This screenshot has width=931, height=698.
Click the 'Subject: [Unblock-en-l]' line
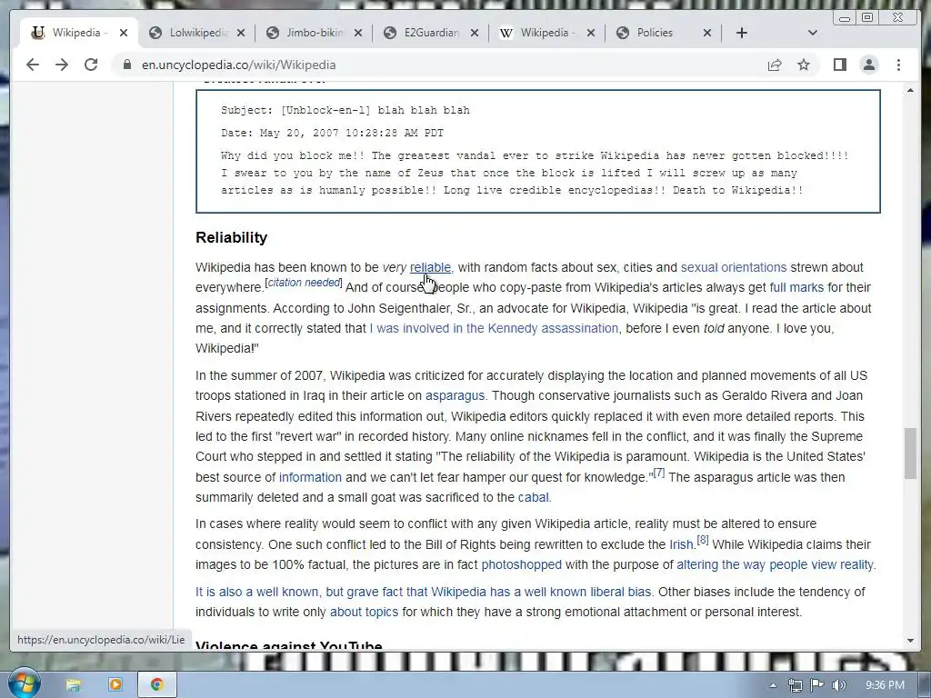(345, 110)
